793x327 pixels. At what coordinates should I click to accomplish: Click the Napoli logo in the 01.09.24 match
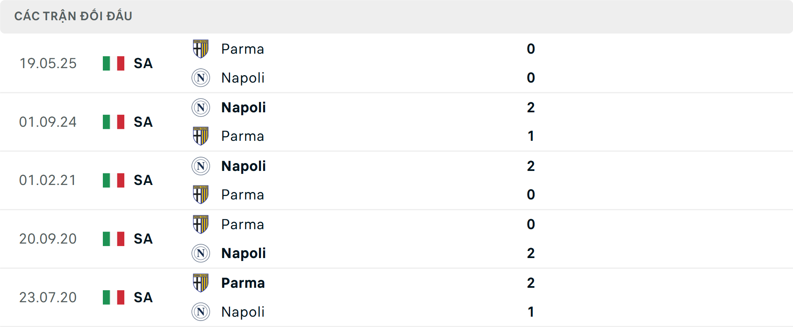200,107
